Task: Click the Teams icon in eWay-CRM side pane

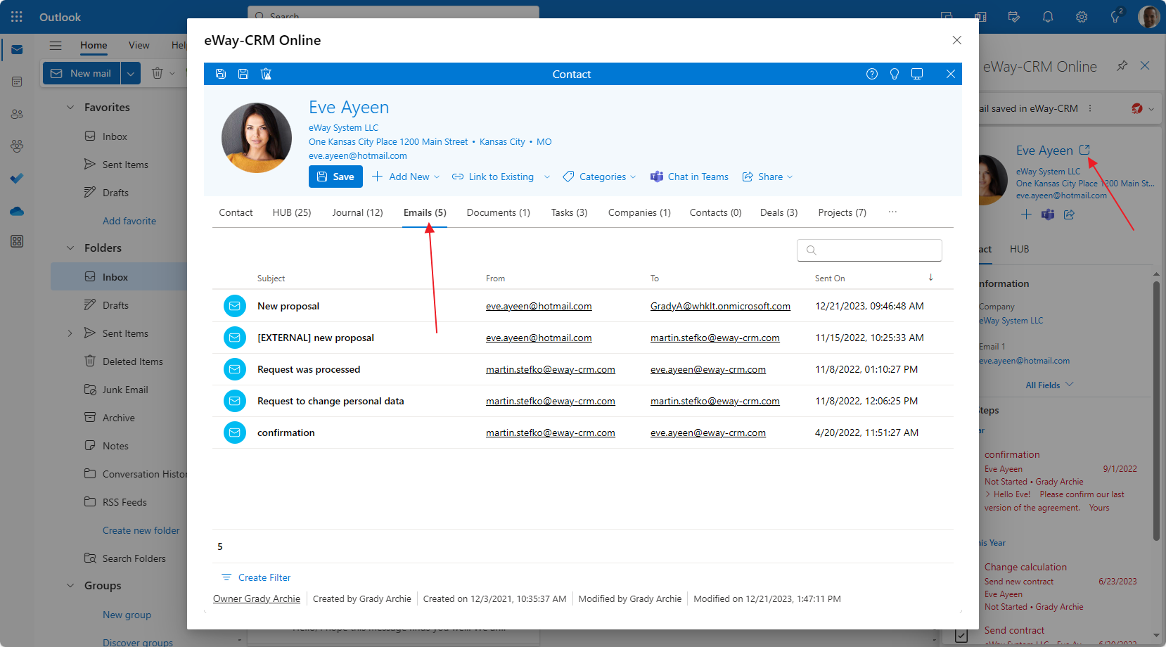Action: (1048, 214)
